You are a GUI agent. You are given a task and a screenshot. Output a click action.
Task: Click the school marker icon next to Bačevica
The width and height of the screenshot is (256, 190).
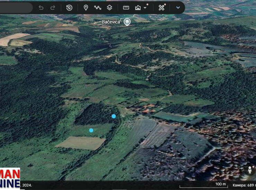click(127, 22)
